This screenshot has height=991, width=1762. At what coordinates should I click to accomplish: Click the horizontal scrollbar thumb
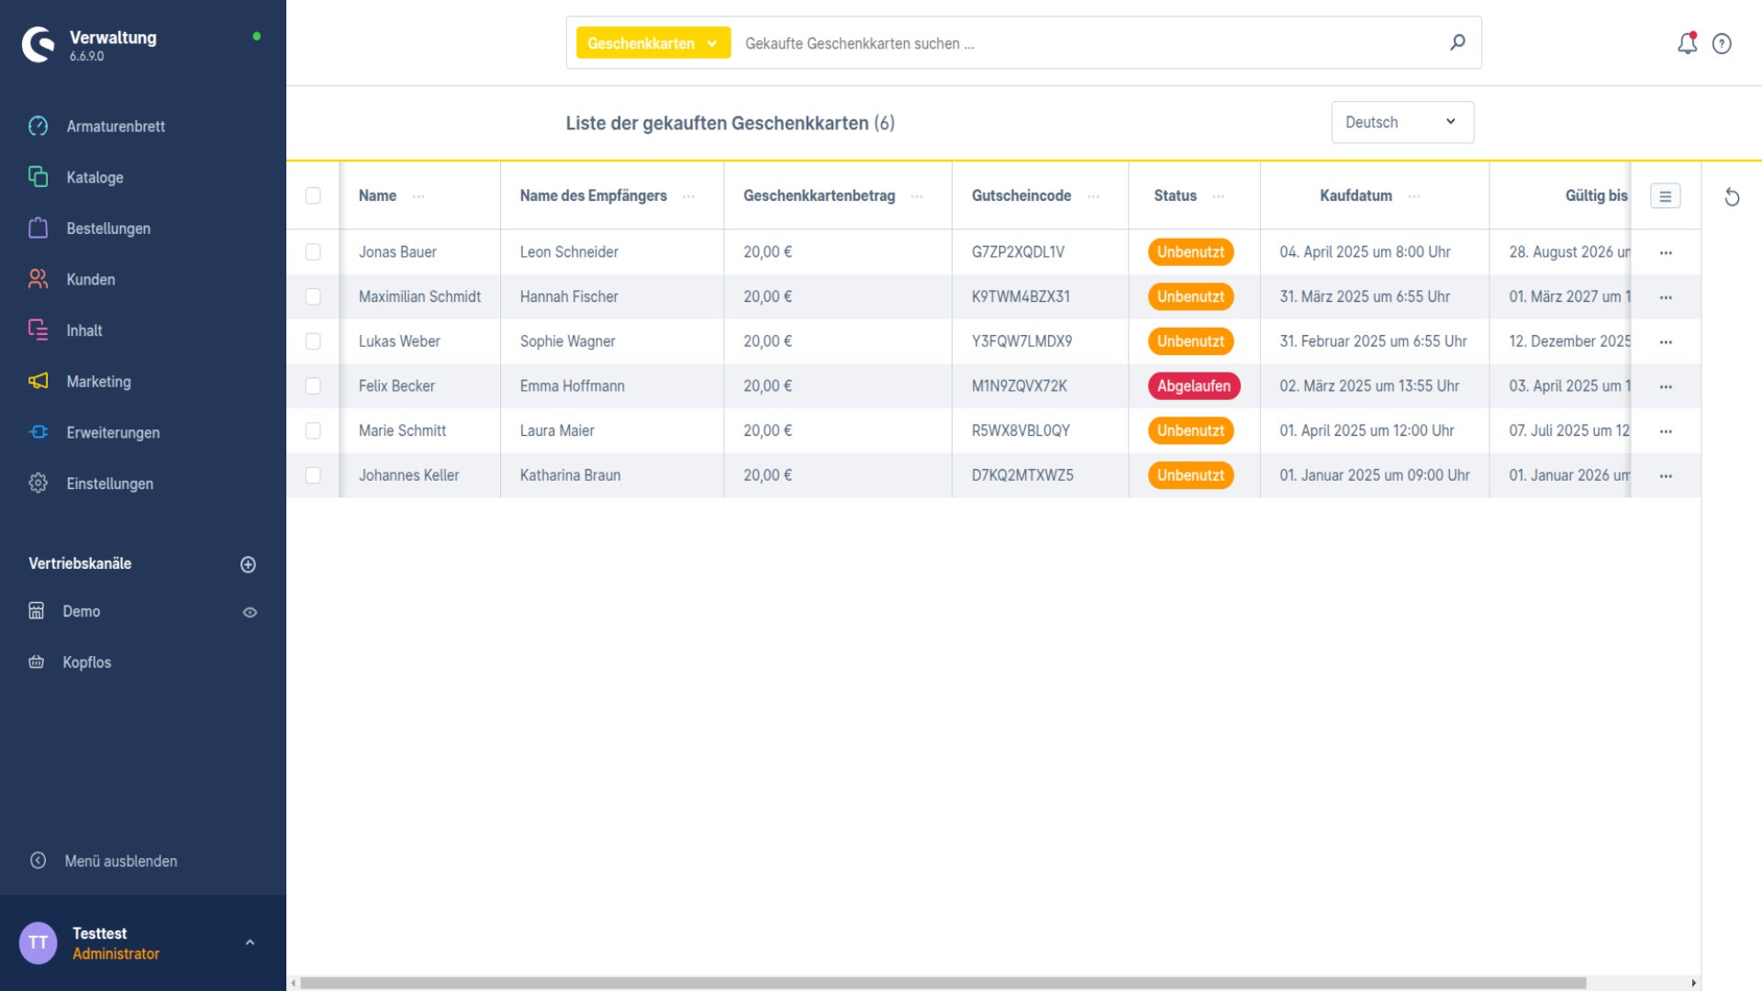[x=942, y=983]
